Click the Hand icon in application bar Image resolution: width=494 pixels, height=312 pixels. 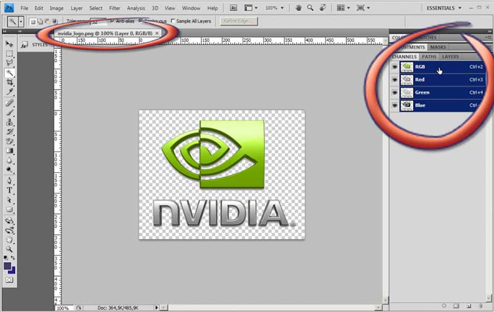click(x=298, y=8)
